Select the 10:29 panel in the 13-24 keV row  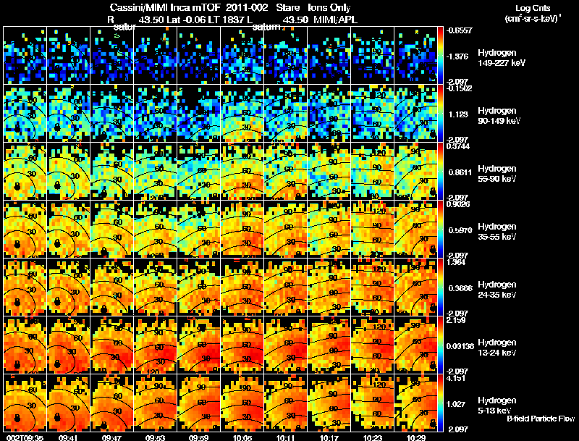(415, 345)
